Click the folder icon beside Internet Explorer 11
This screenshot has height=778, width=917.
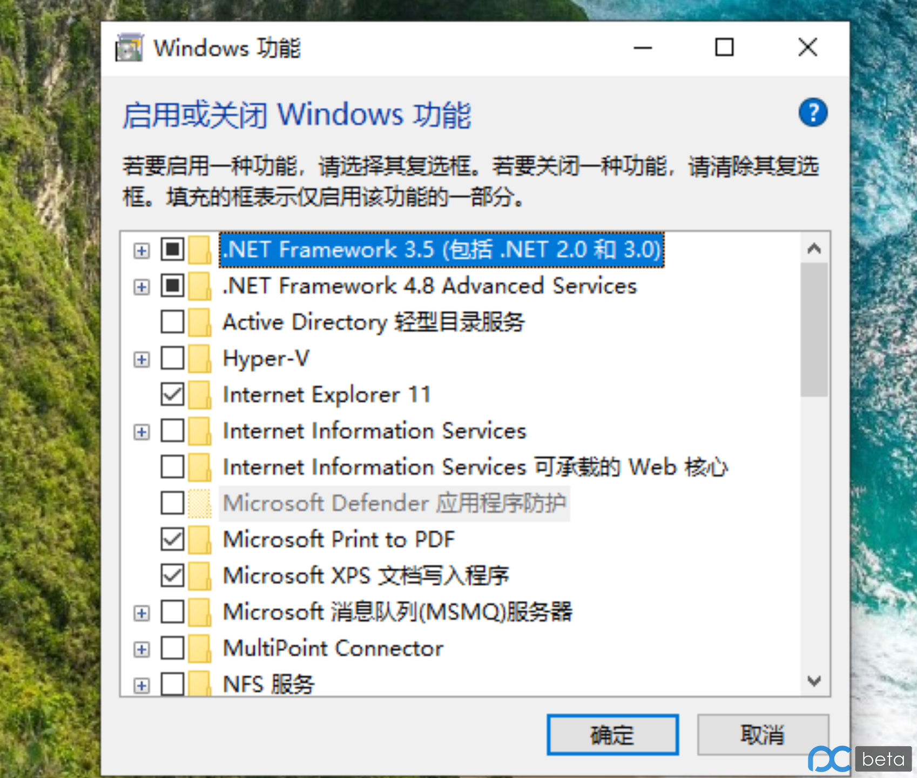(200, 395)
